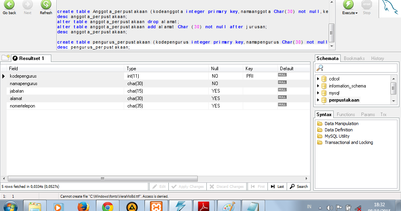The height and width of the screenshot is (211, 401).
Task: Select the jabatan field cell
Action: click(x=65, y=91)
